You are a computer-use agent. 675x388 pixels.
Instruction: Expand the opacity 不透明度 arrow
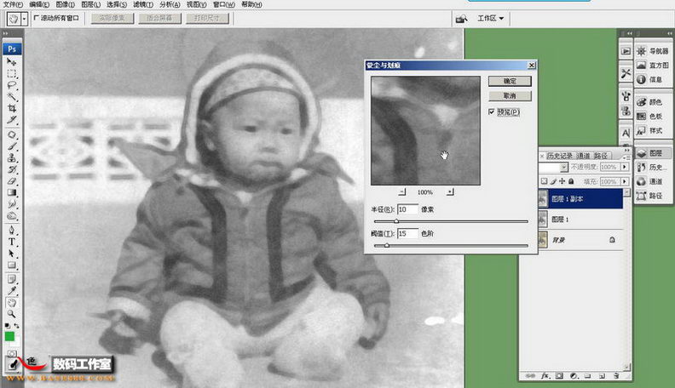coord(625,167)
